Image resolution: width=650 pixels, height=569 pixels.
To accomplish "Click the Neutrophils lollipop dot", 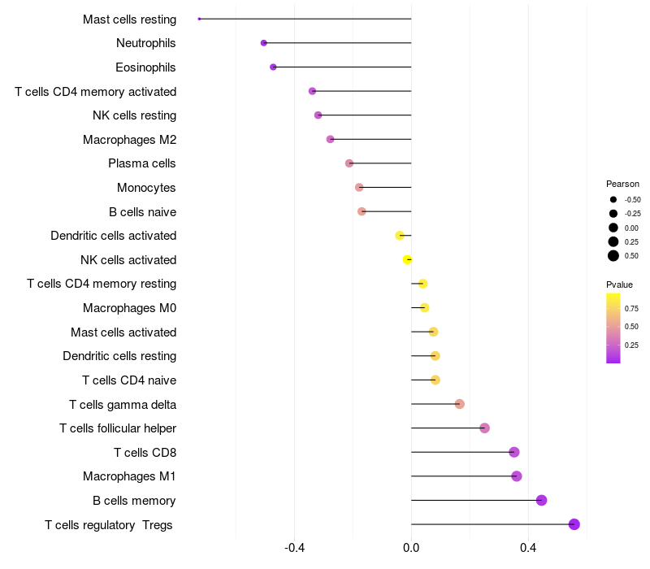I will [263, 43].
